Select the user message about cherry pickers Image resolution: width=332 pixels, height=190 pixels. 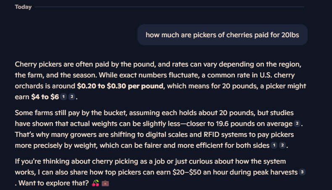coord(222,35)
